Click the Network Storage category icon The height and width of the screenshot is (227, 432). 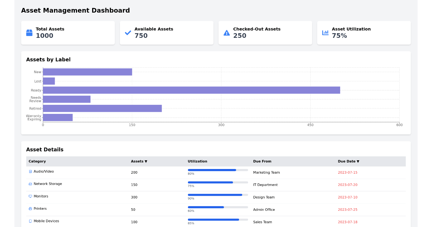coord(31,184)
